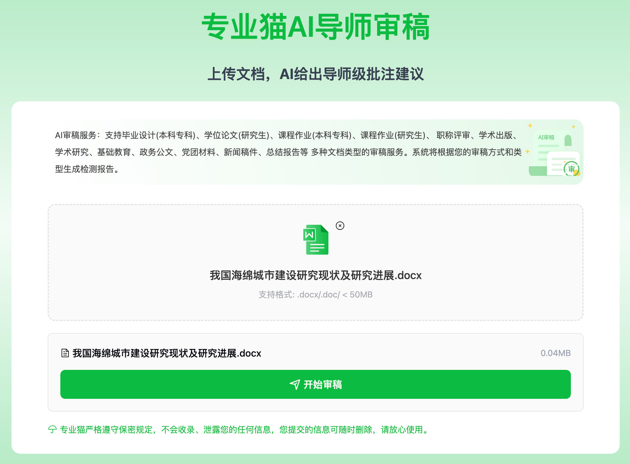Click the 上传文档 subtitle heading
The height and width of the screenshot is (464, 630).
(315, 74)
